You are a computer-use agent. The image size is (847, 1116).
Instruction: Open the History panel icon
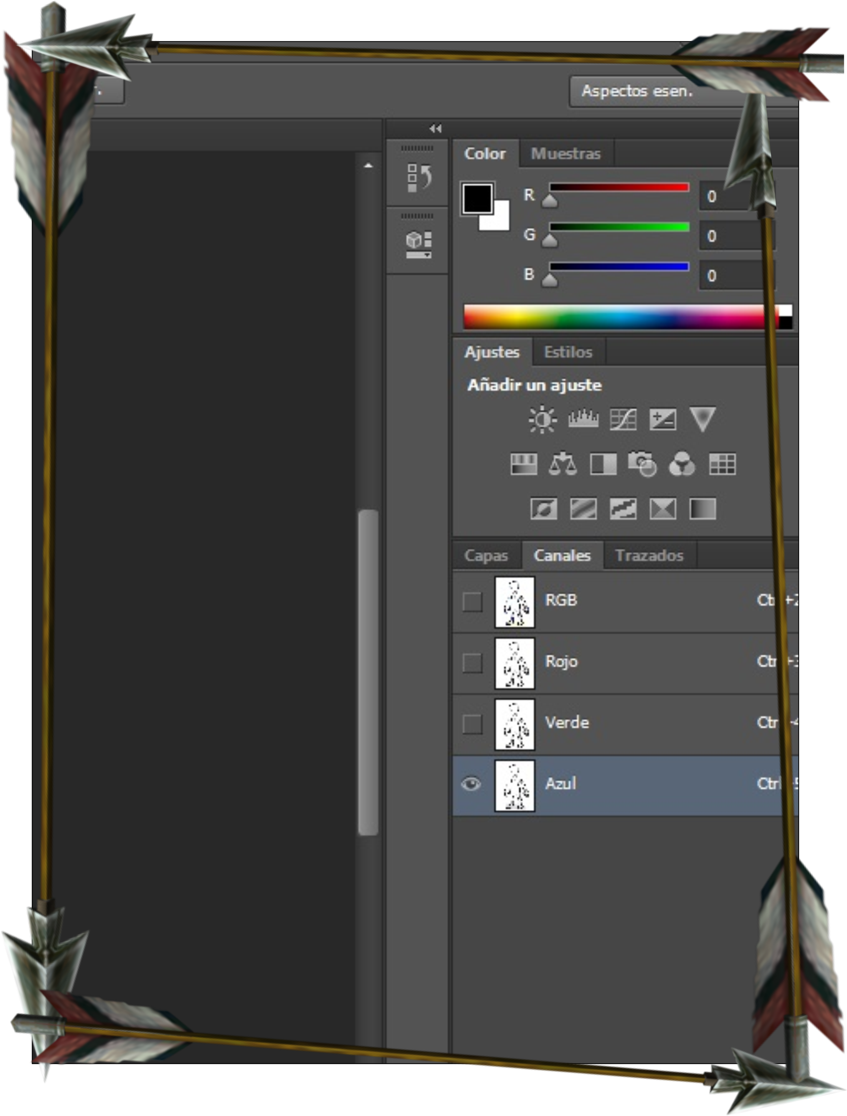(419, 178)
